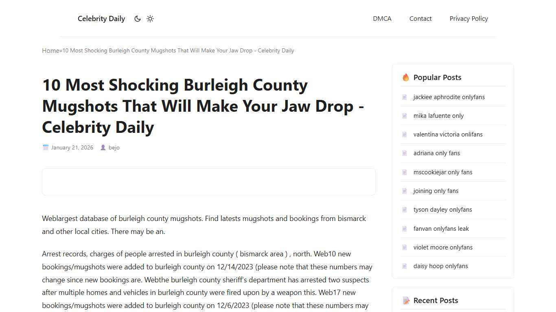Click the document icon beside daisy hoop onlyfans

point(404,266)
